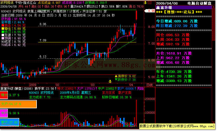Click the 主力成本:7.70 value
Image resolution: width=217 pixels, height=131 pixels.
pos(40,97)
